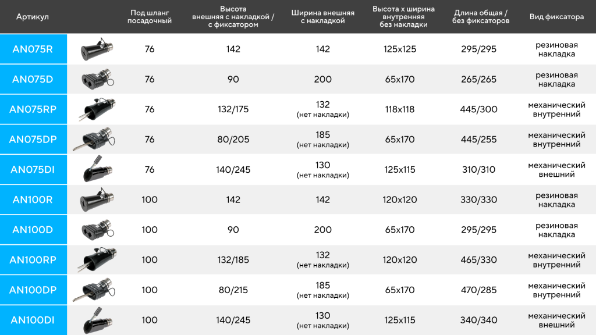This screenshot has width=596, height=335.
Task: Select the 132/185 height value
Action: 233,260
